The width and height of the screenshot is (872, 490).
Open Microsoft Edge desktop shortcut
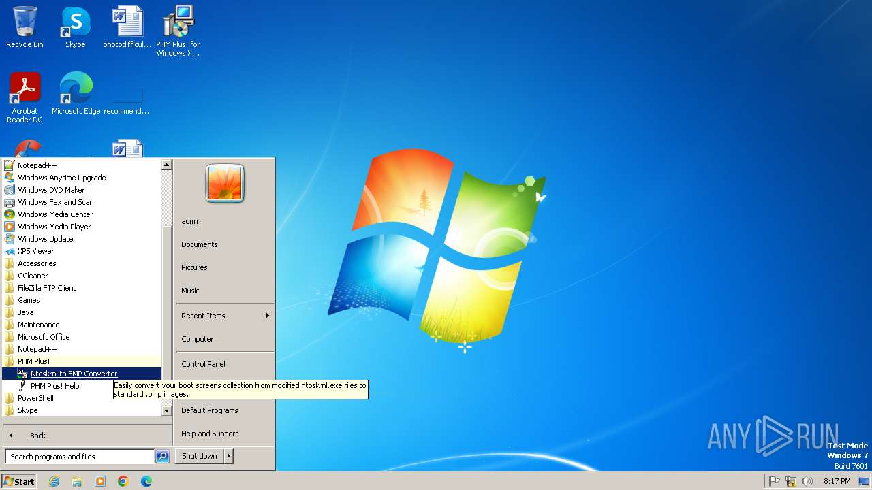point(76,94)
